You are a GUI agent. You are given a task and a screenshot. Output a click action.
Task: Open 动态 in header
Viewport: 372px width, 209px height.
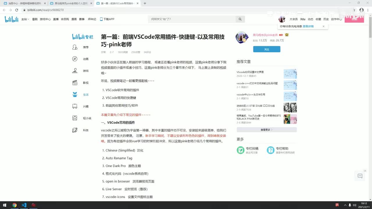click(310, 19)
